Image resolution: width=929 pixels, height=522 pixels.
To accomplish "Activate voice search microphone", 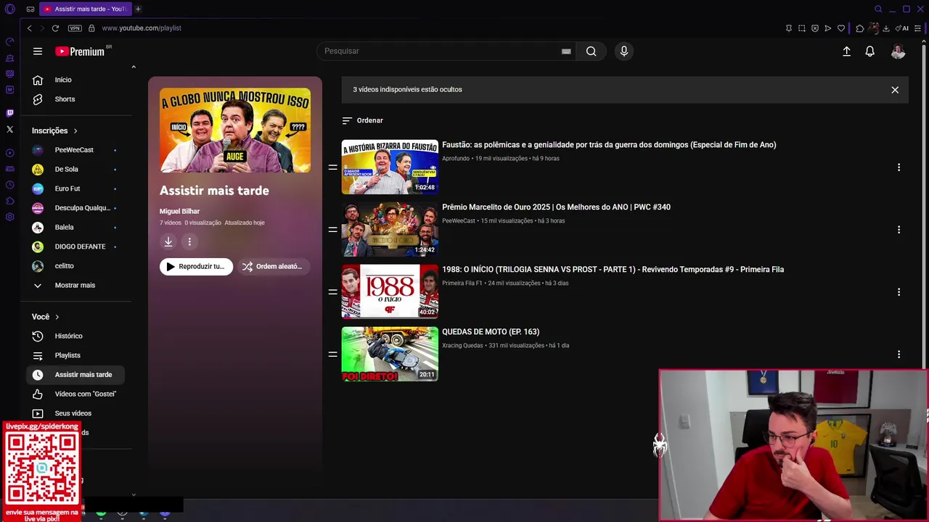I will coord(623,51).
